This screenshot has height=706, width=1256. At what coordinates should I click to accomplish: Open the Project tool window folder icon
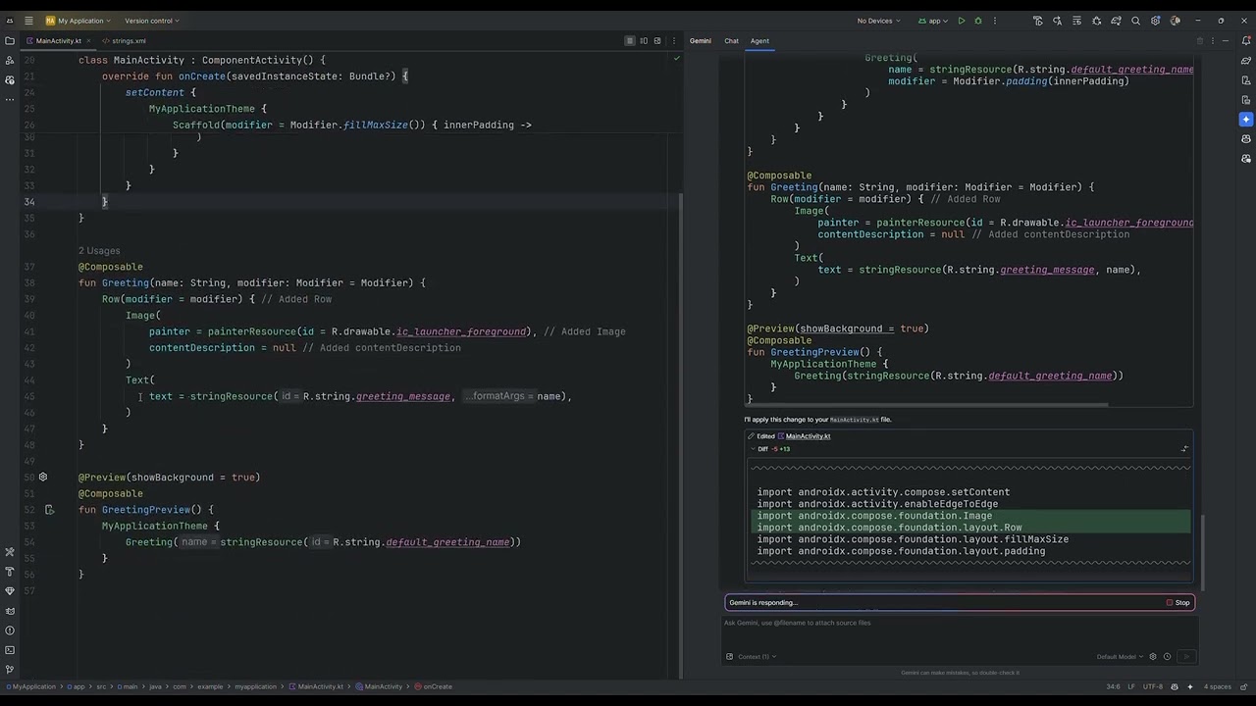pyautogui.click(x=10, y=40)
